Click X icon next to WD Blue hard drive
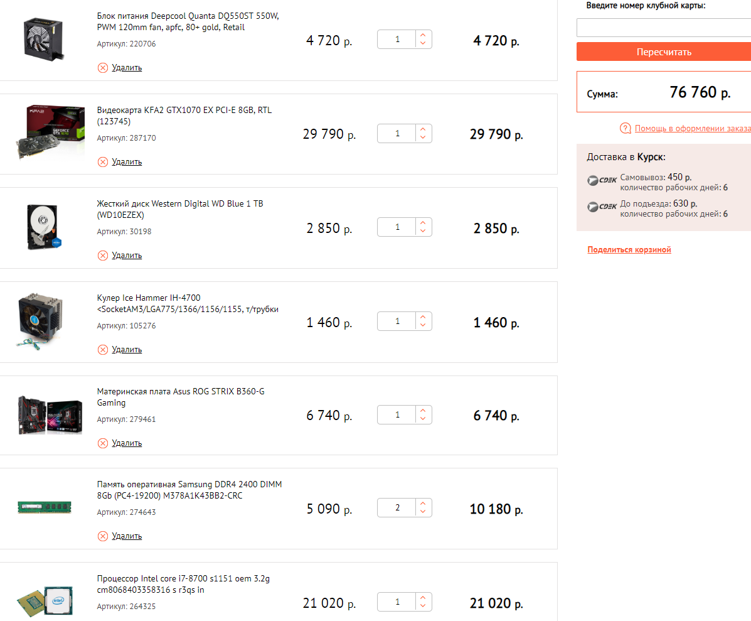Screen dimensions: 751x621 click(103, 256)
